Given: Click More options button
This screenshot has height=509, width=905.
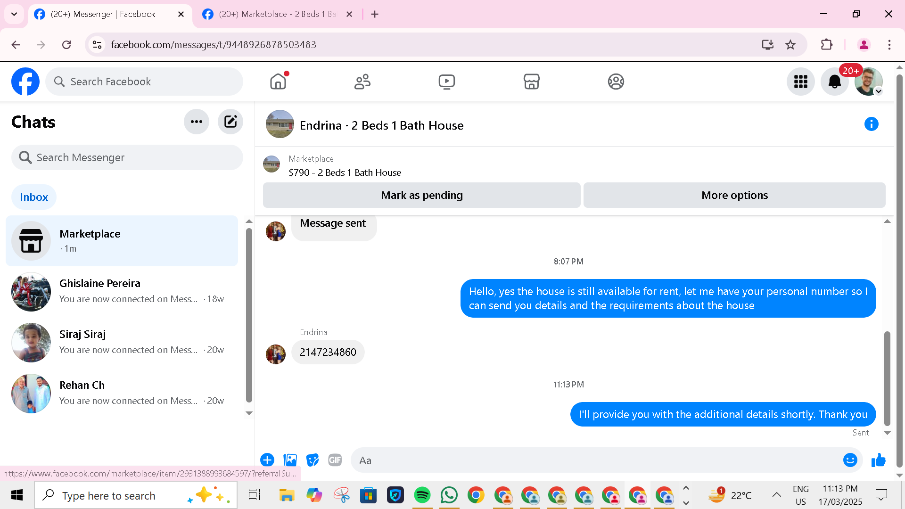Looking at the screenshot, I should (734, 195).
